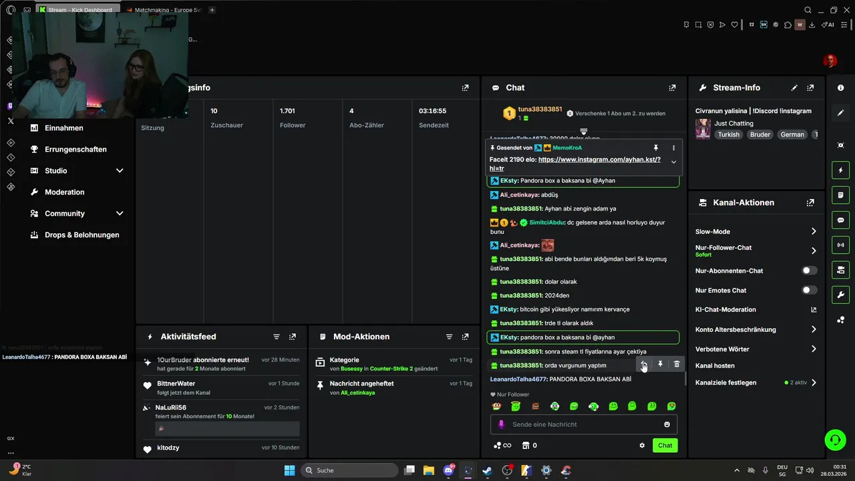Screen dimensions: 855x481
Task: Open the chat shop icon
Action: 530,446
